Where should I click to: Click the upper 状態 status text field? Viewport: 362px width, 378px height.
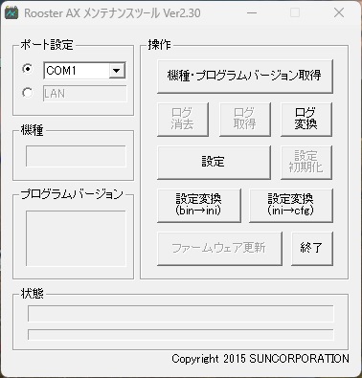click(x=181, y=314)
